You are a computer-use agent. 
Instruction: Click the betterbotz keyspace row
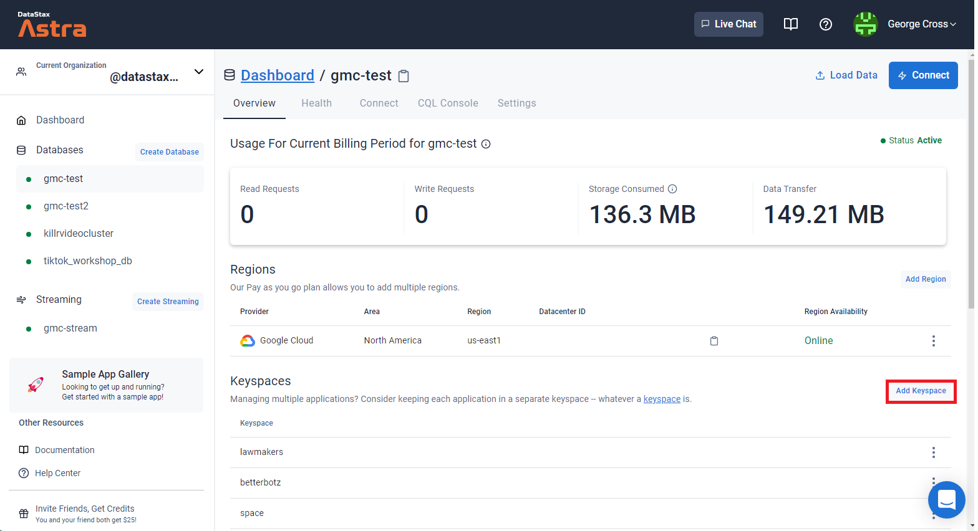(x=591, y=483)
